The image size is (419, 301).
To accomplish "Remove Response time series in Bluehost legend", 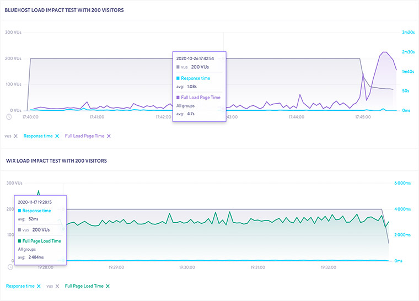I will [x=57, y=136].
